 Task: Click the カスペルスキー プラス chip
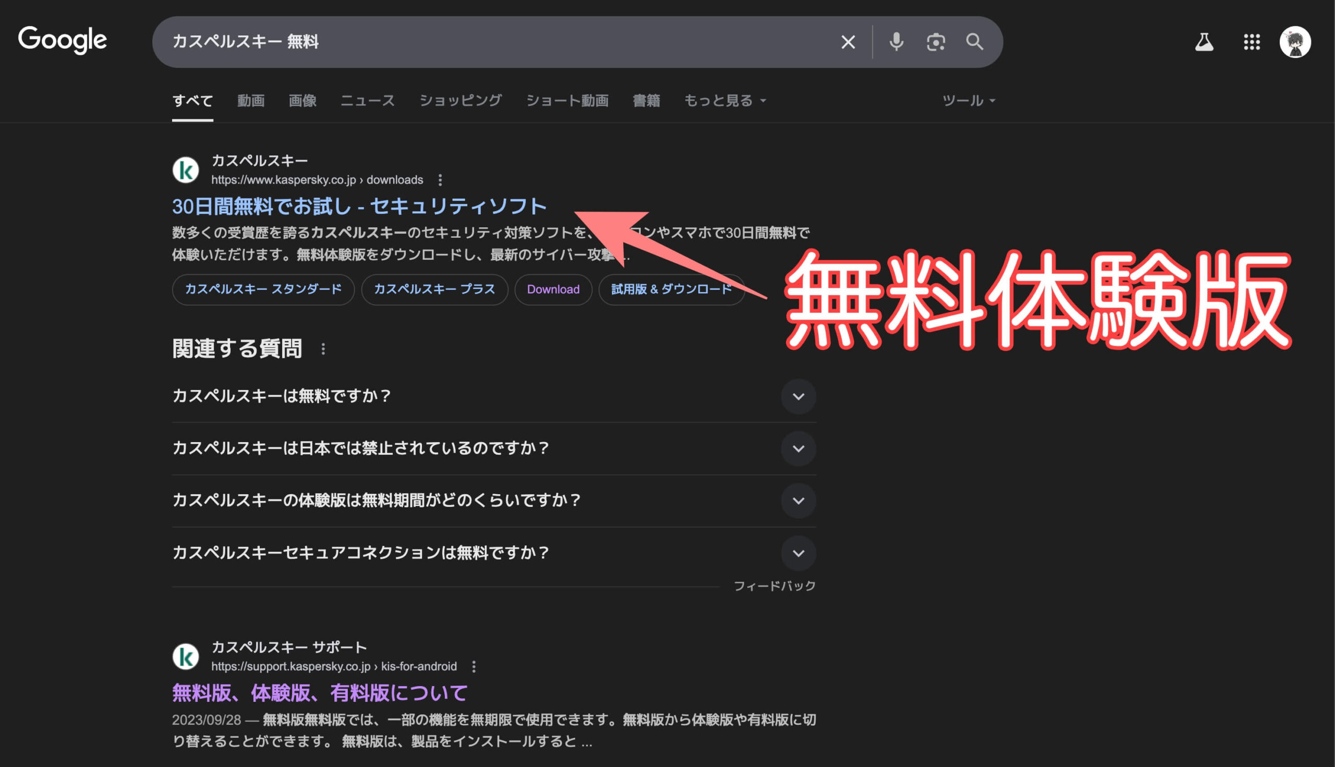tap(434, 289)
